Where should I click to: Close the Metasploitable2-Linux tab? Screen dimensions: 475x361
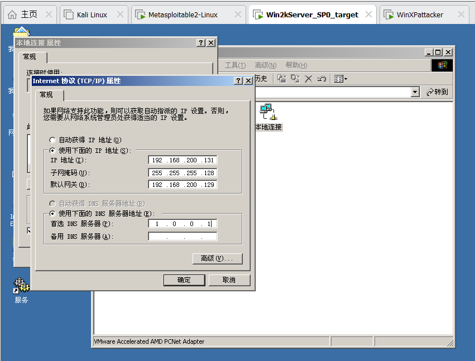pos(238,15)
